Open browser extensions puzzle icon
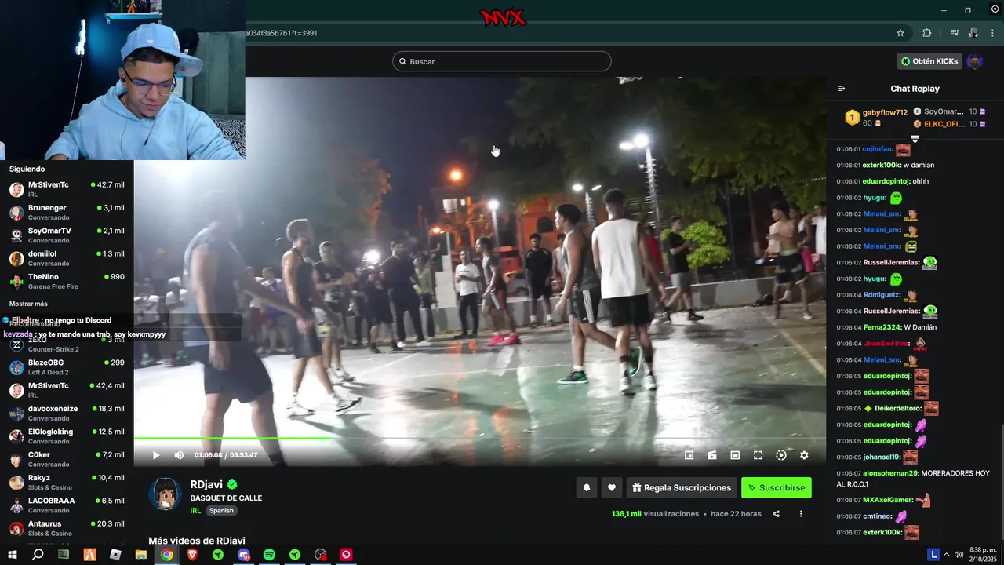This screenshot has height=565, width=1004. [x=927, y=33]
